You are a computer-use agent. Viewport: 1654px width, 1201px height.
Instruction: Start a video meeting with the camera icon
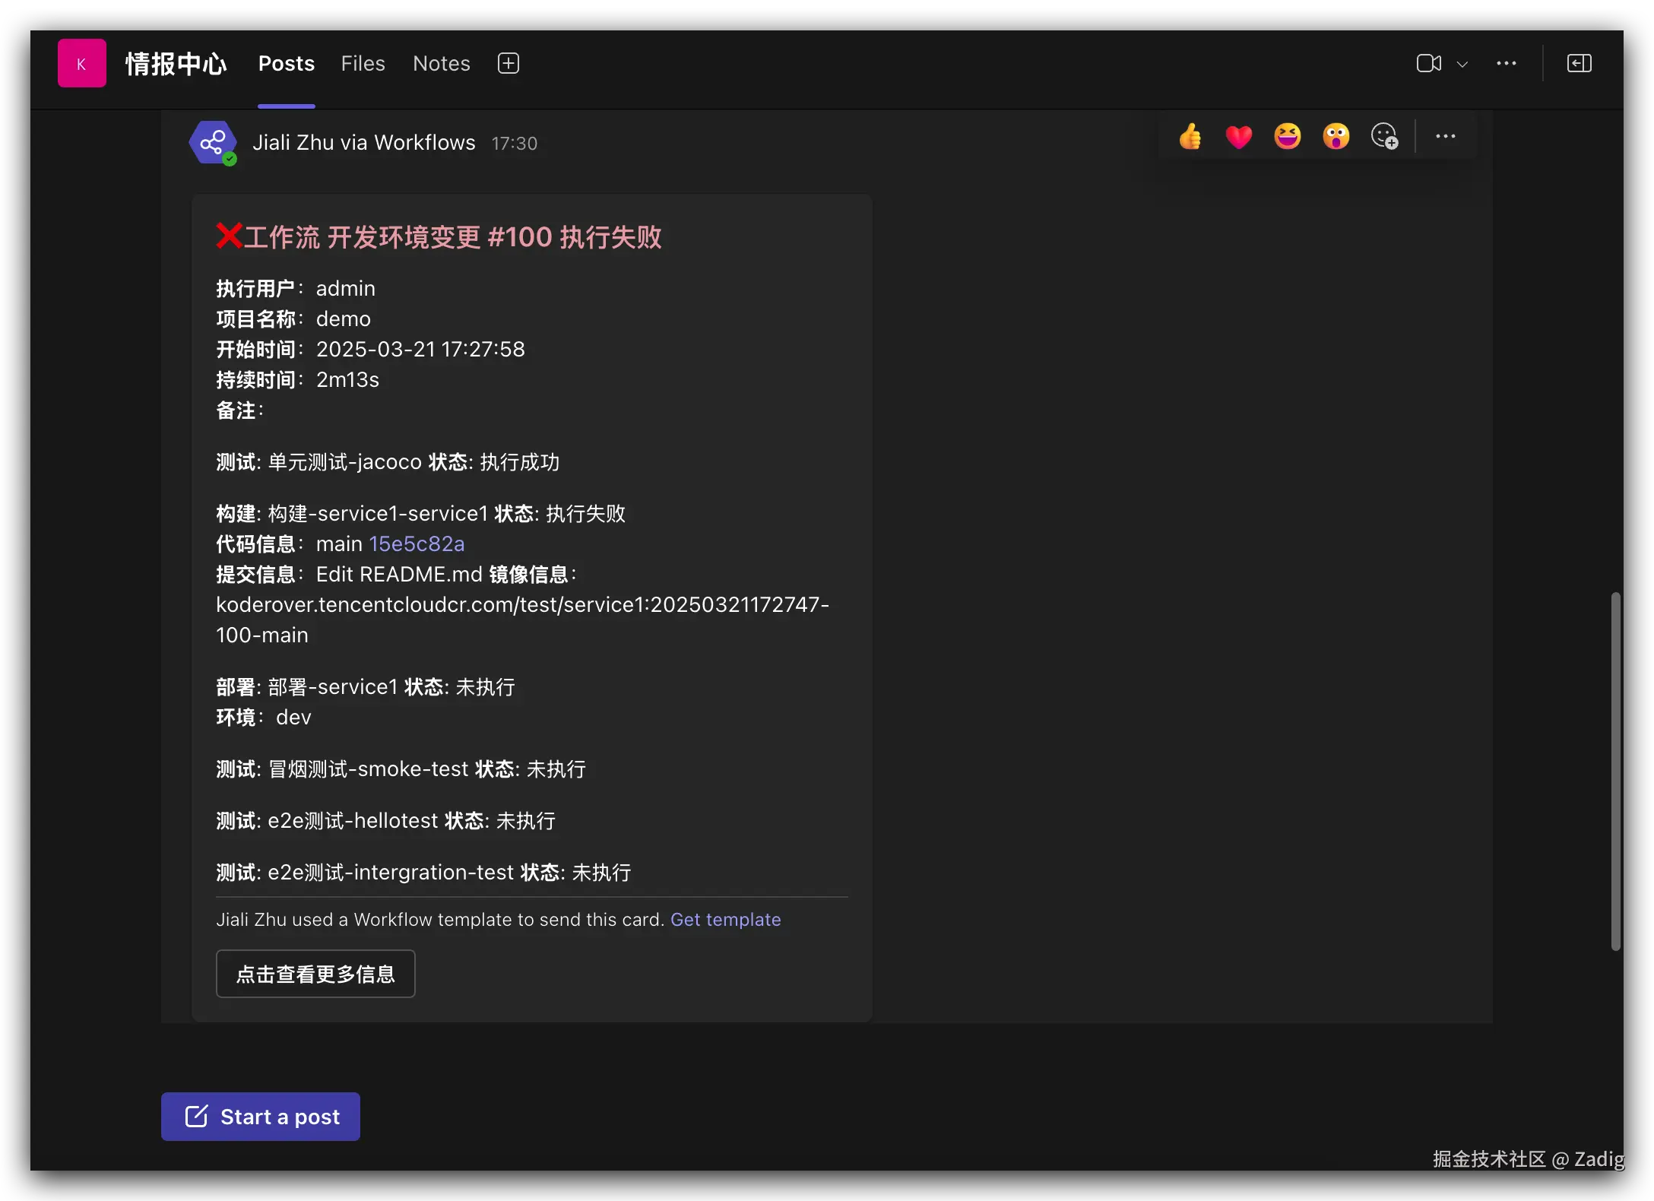click(1427, 63)
